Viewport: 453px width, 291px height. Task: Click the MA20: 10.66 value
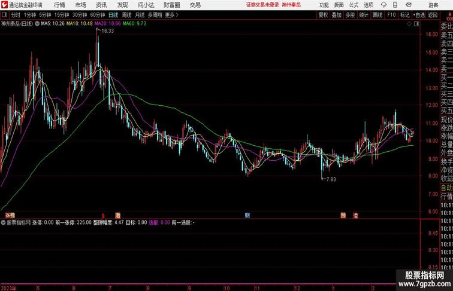click(107, 24)
